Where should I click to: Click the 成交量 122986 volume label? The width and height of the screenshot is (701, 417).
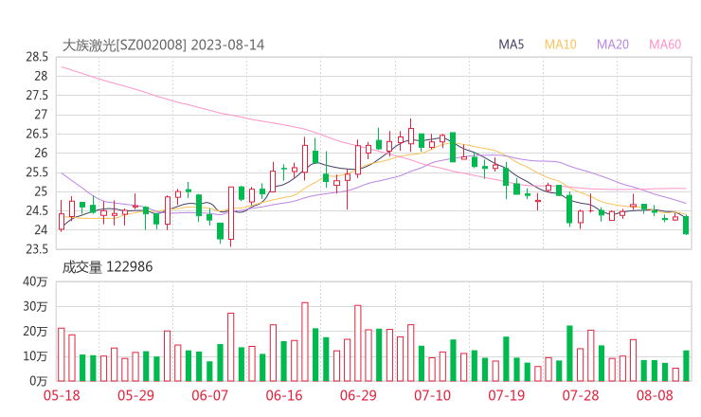coord(107,267)
